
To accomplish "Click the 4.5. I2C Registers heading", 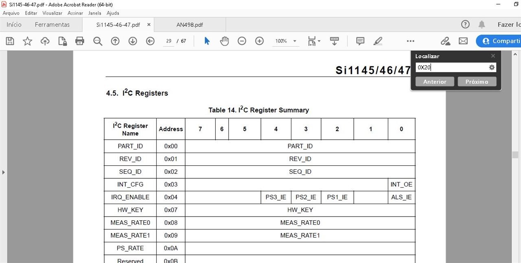I will pyautogui.click(x=137, y=93).
